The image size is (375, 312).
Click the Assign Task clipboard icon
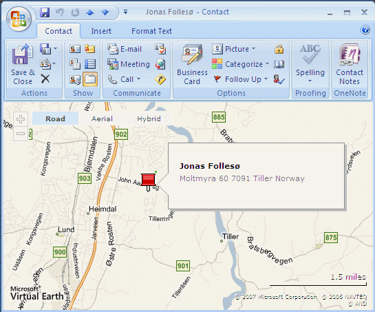[x=160, y=49]
